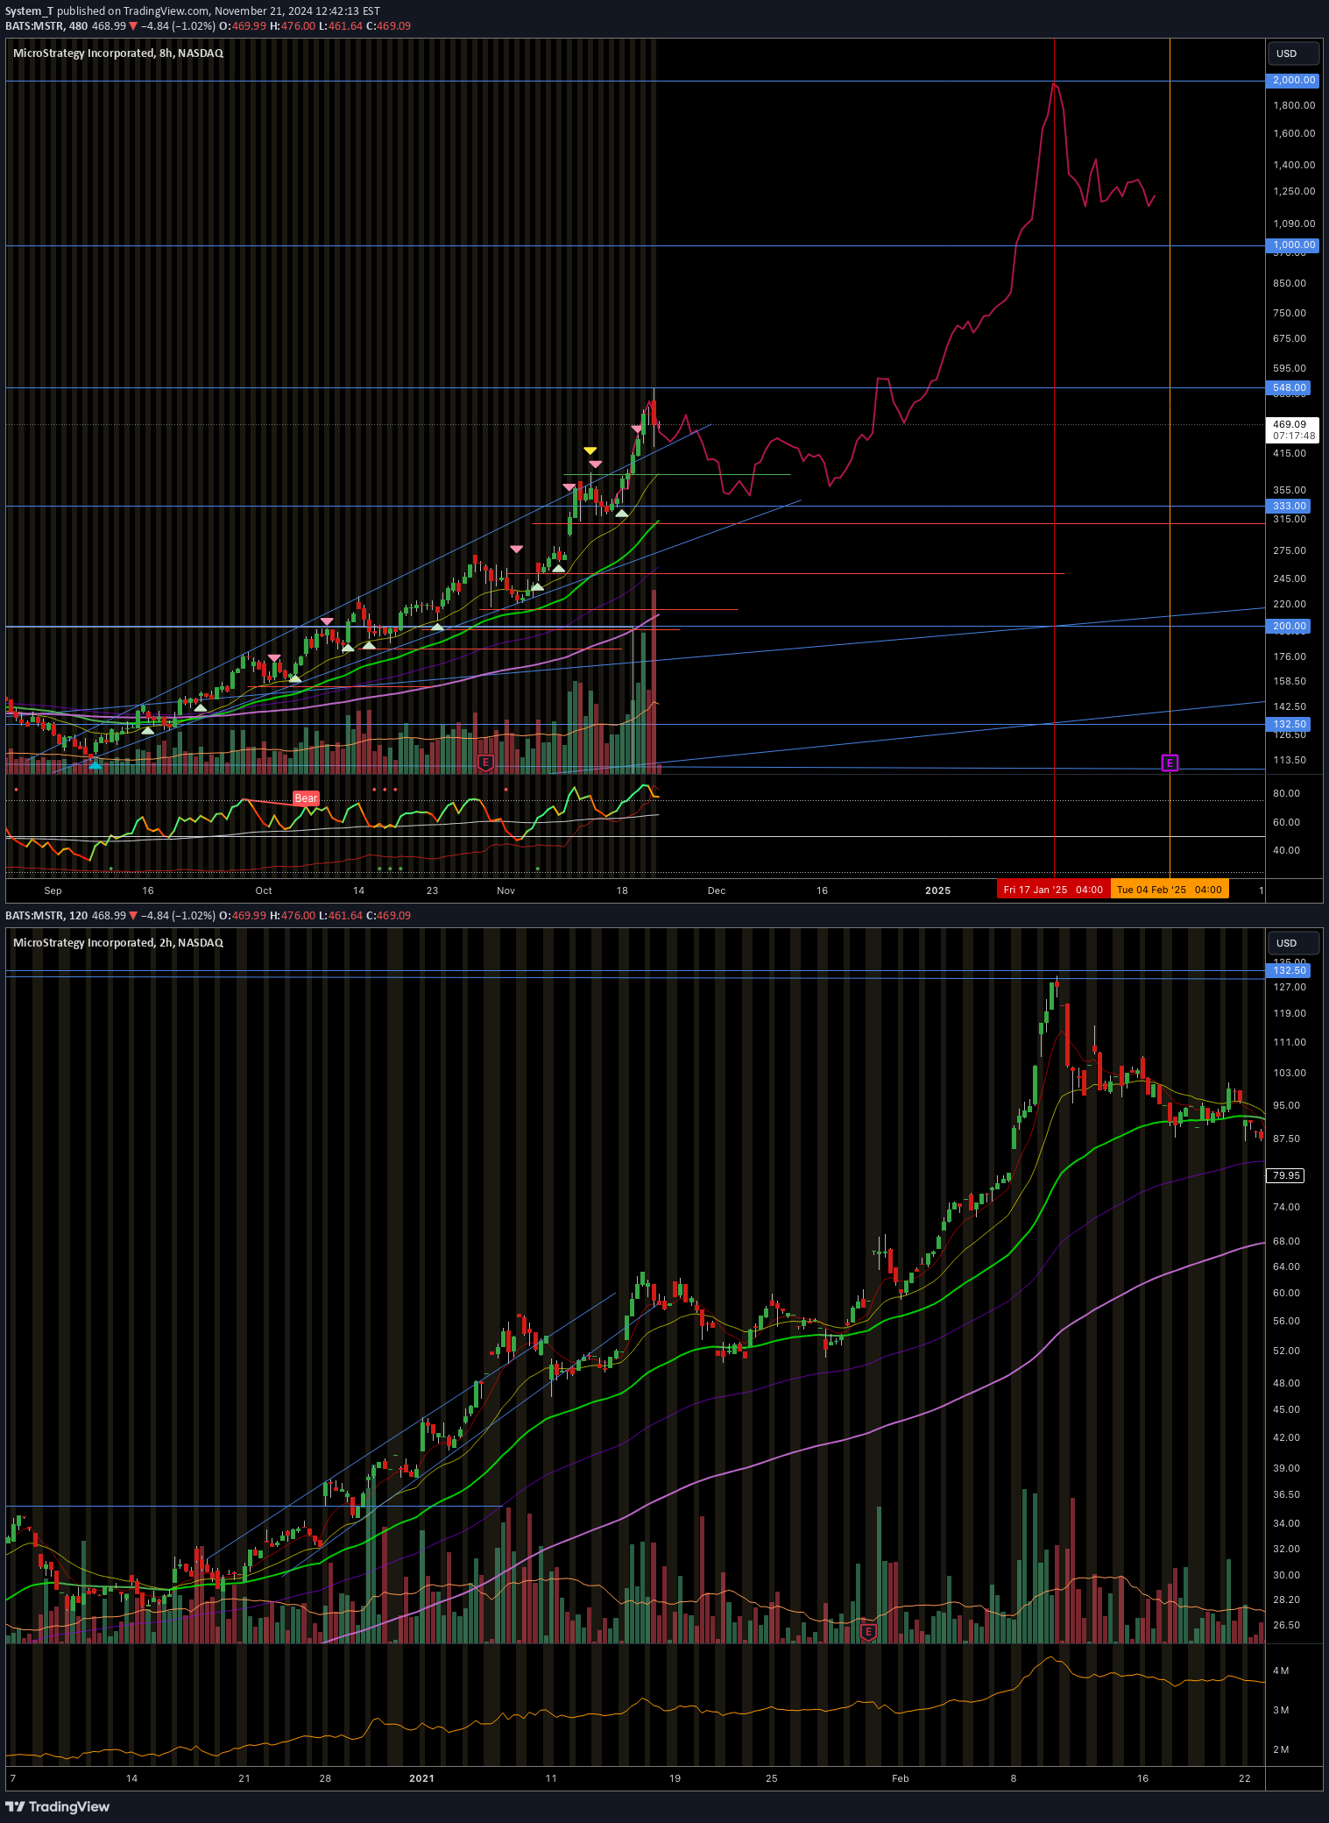Click the earnings E marker on 2h chart
1329x1823 pixels.
point(868,1631)
